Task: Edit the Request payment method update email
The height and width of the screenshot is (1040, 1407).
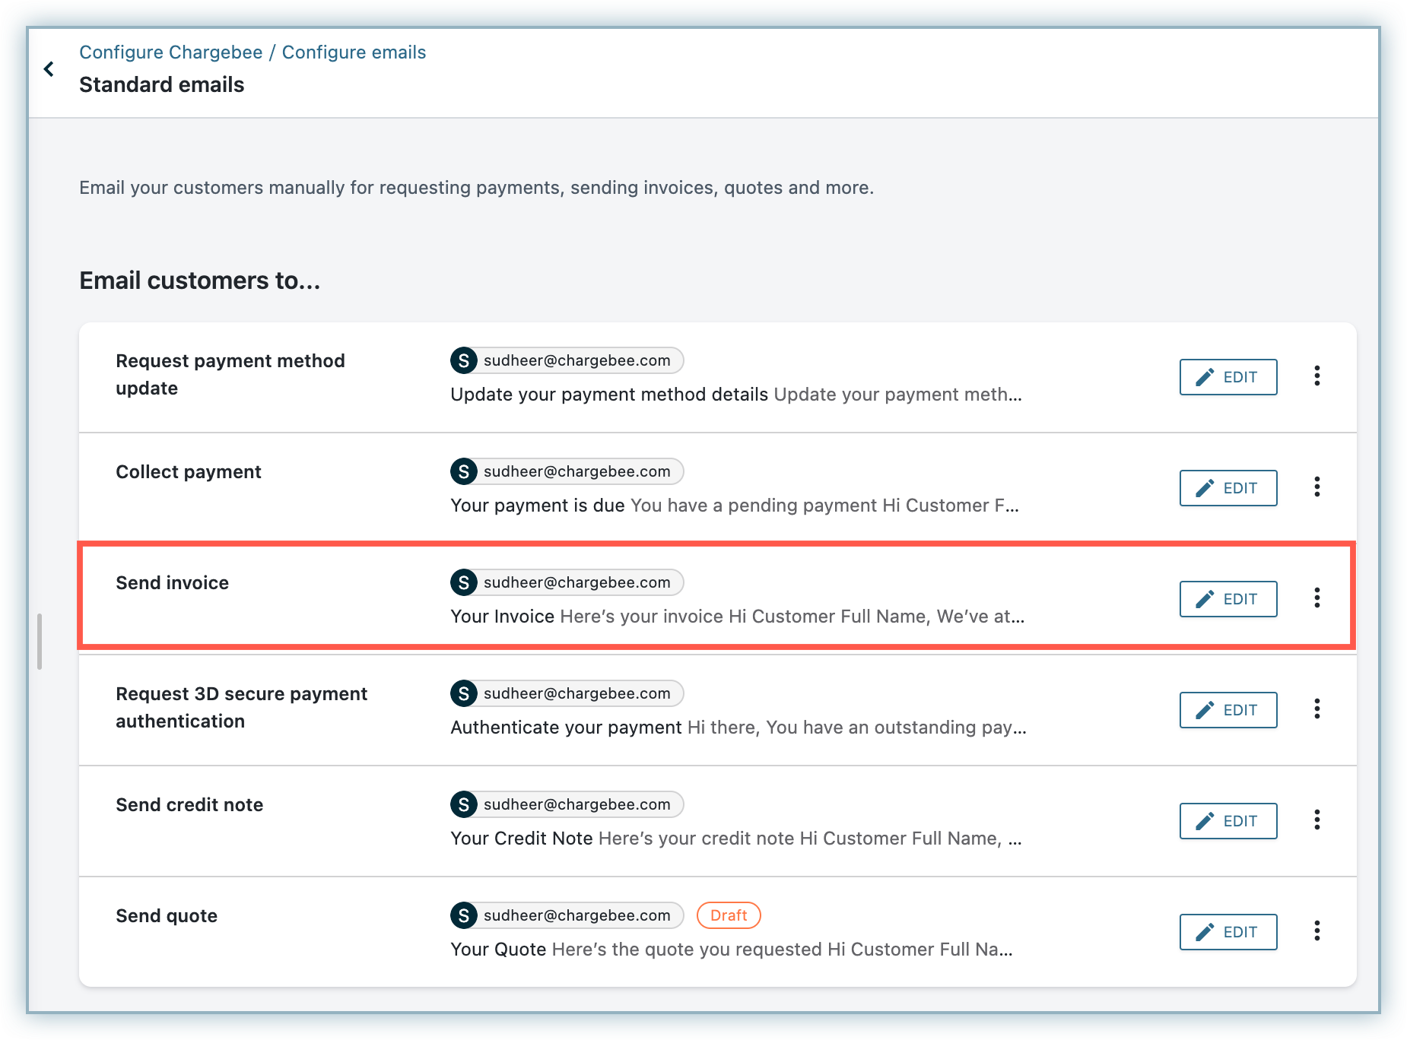Action: point(1228,377)
